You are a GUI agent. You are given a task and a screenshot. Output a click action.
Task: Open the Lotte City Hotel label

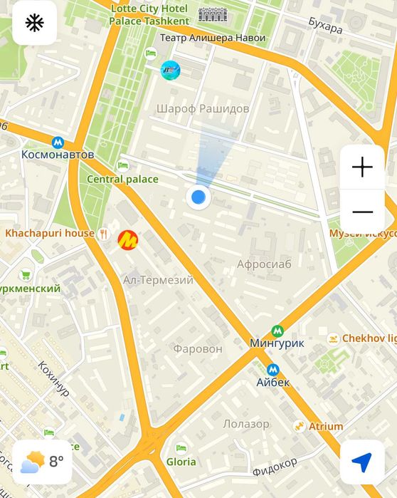[x=149, y=15]
